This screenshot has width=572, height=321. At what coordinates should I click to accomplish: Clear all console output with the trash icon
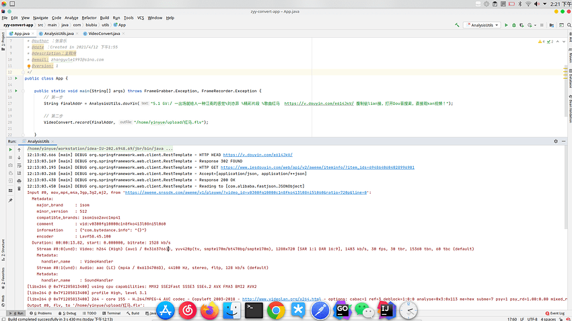19,188
